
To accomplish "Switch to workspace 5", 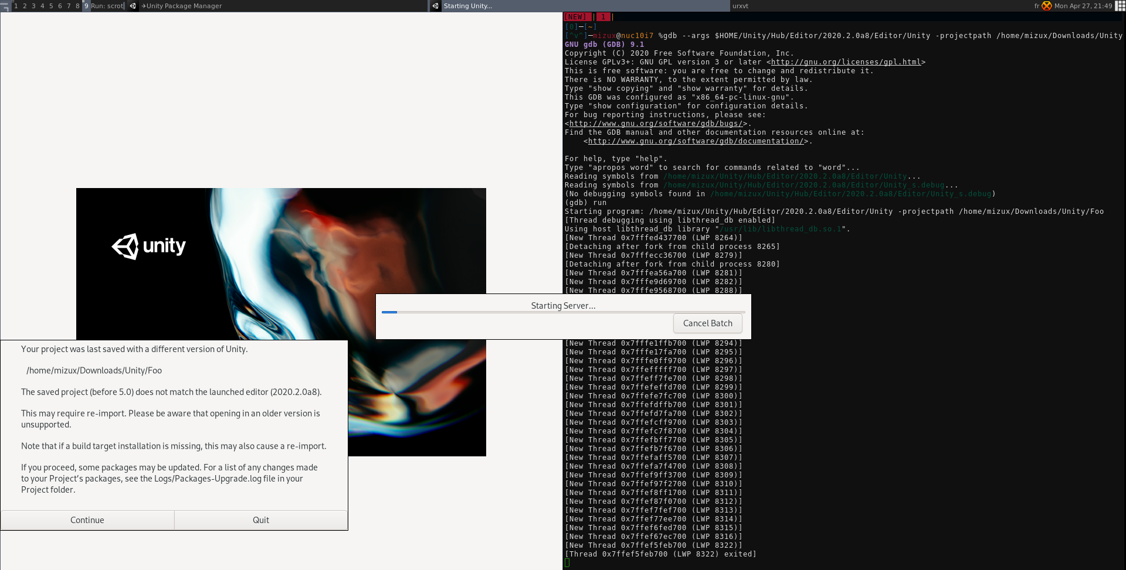I will click(x=51, y=6).
